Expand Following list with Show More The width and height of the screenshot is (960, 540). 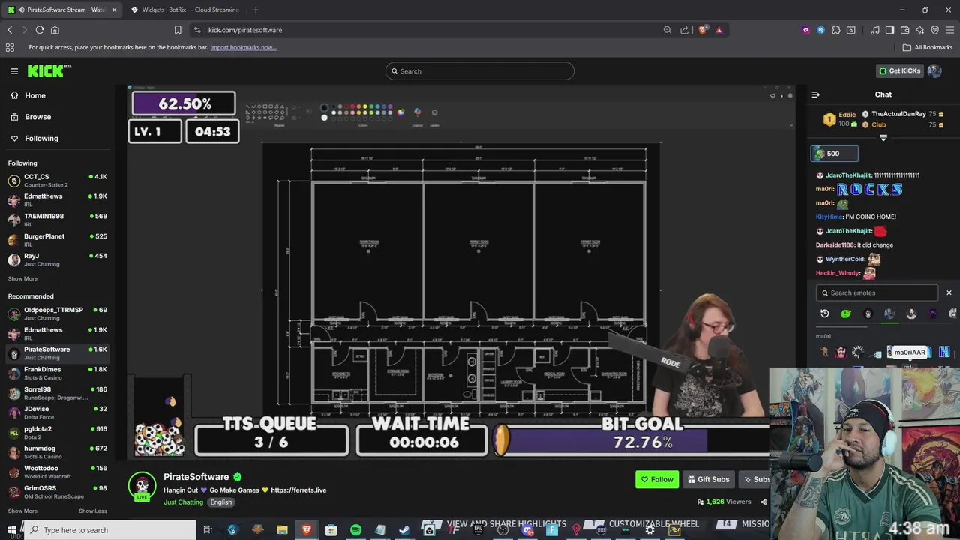coord(22,278)
